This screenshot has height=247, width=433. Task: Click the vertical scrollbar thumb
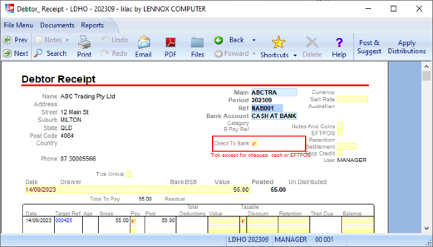coord(427,76)
